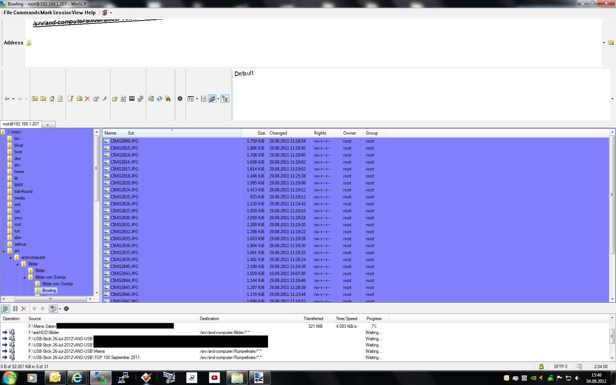Screen dimensions: 616x385
Task: Open the Address path dropdown arrow
Action: tap(604, 43)
